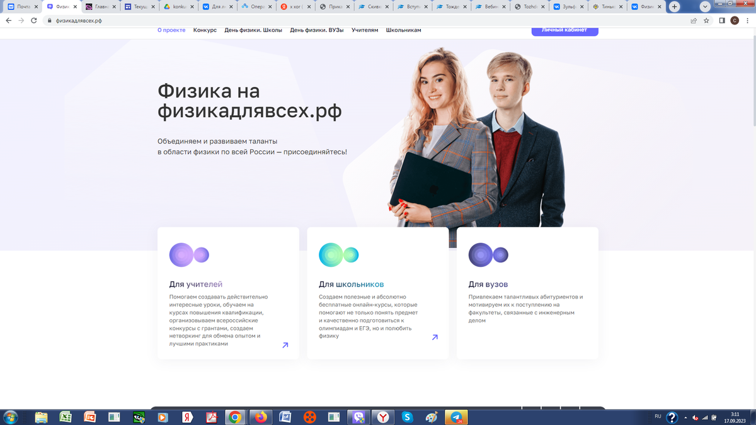Follow the arrow on Для учителей card
This screenshot has height=425, width=756.
[285, 345]
